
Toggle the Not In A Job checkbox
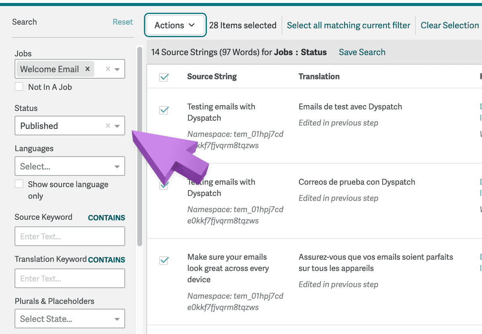pyautogui.click(x=19, y=87)
